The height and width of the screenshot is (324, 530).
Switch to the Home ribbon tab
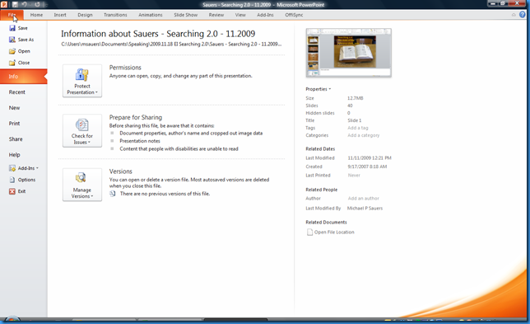[x=36, y=15]
